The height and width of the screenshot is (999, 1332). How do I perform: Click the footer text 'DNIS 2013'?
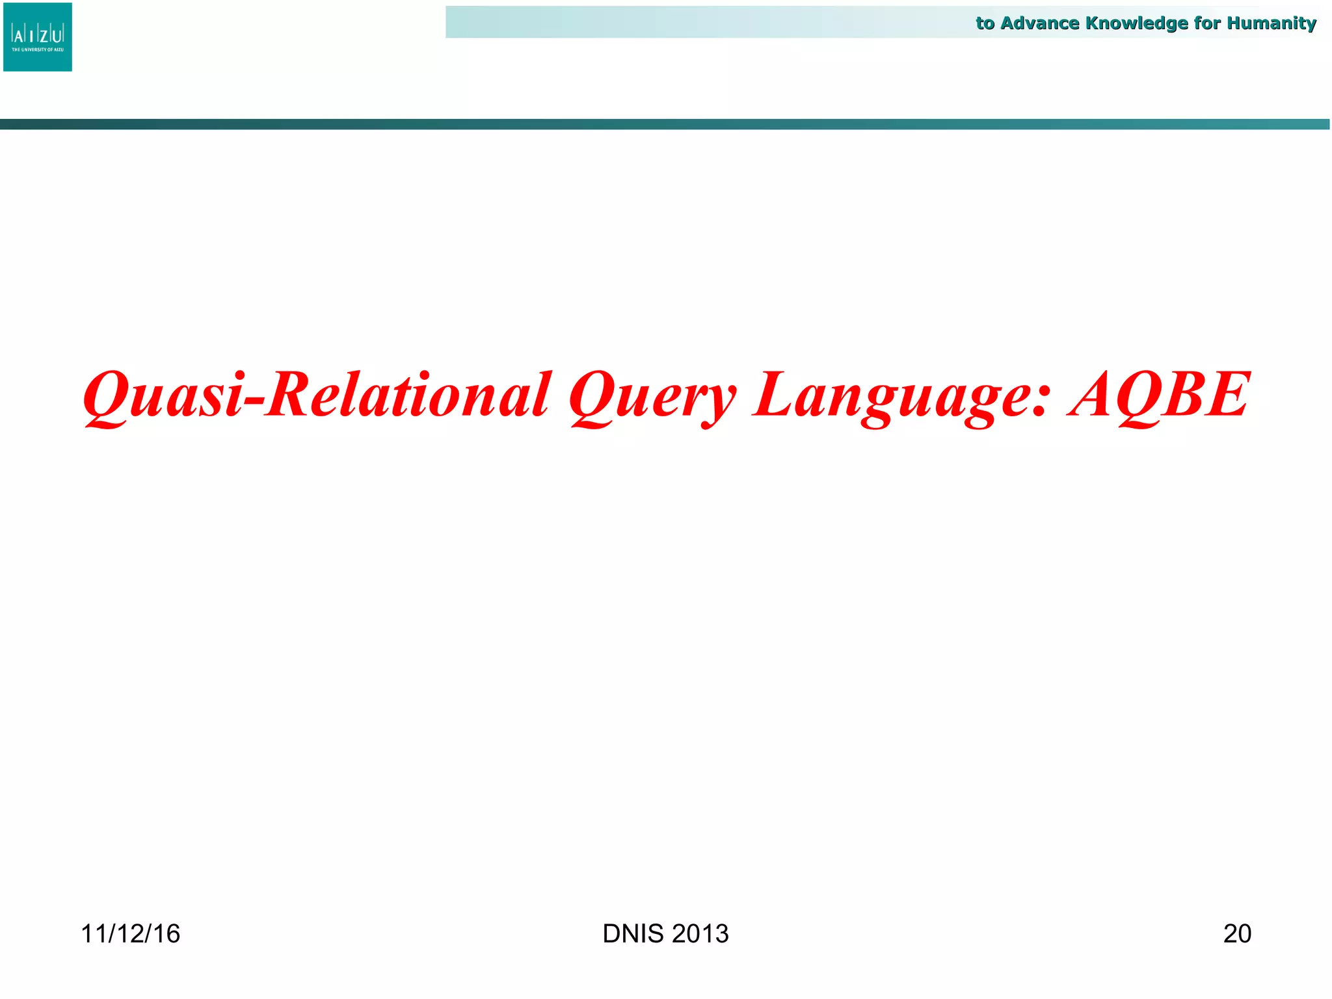pyautogui.click(x=665, y=933)
